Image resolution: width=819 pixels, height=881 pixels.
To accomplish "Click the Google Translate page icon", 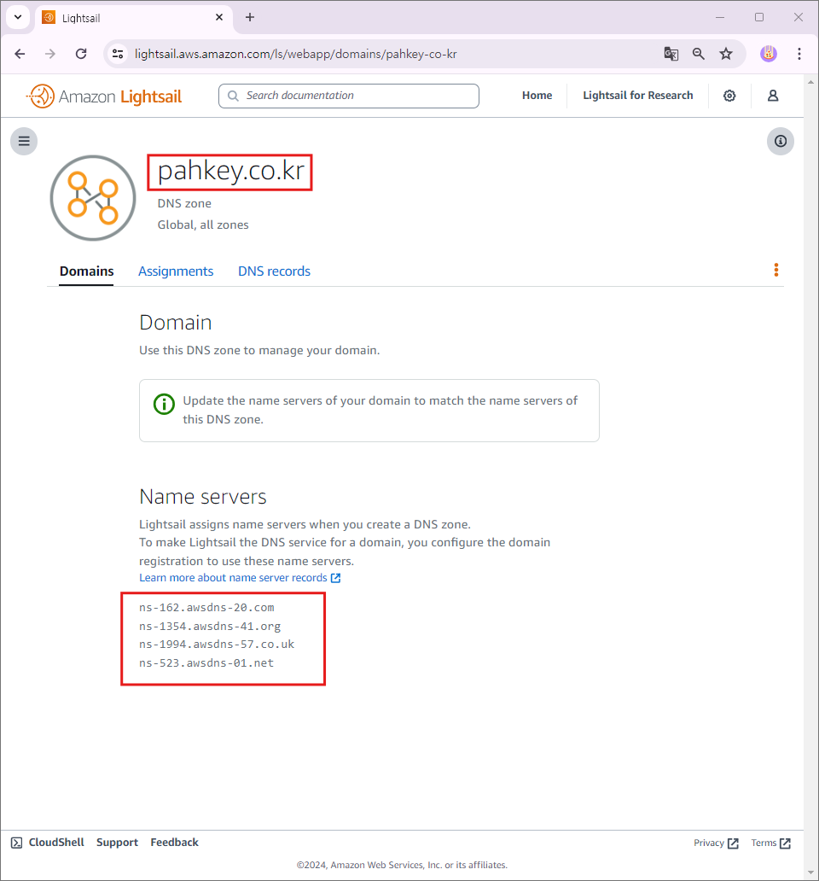I will click(x=671, y=54).
